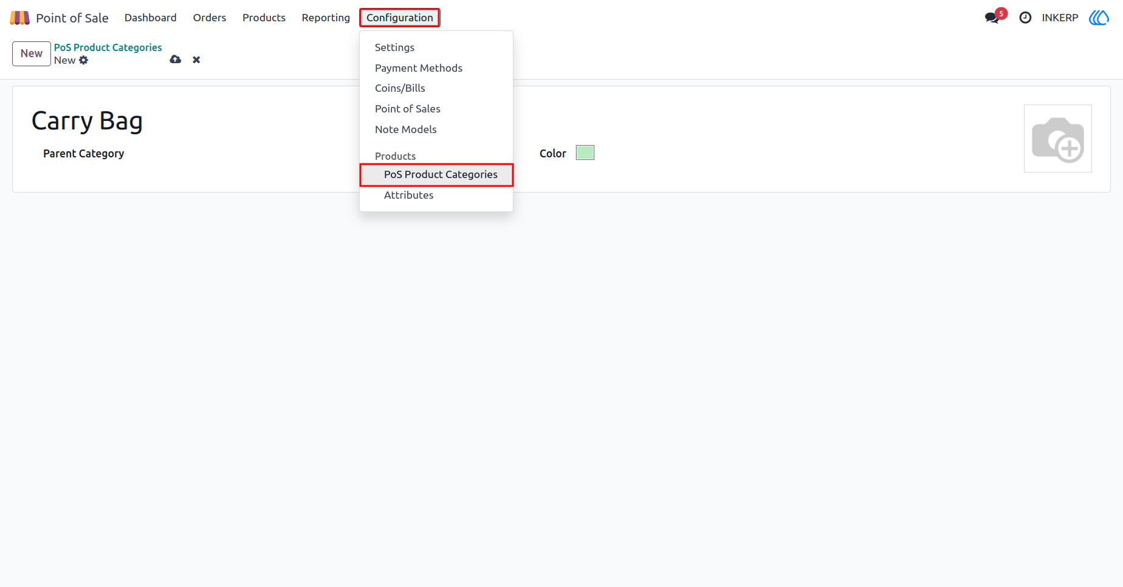Open the gear actions menu beside New

click(x=84, y=60)
